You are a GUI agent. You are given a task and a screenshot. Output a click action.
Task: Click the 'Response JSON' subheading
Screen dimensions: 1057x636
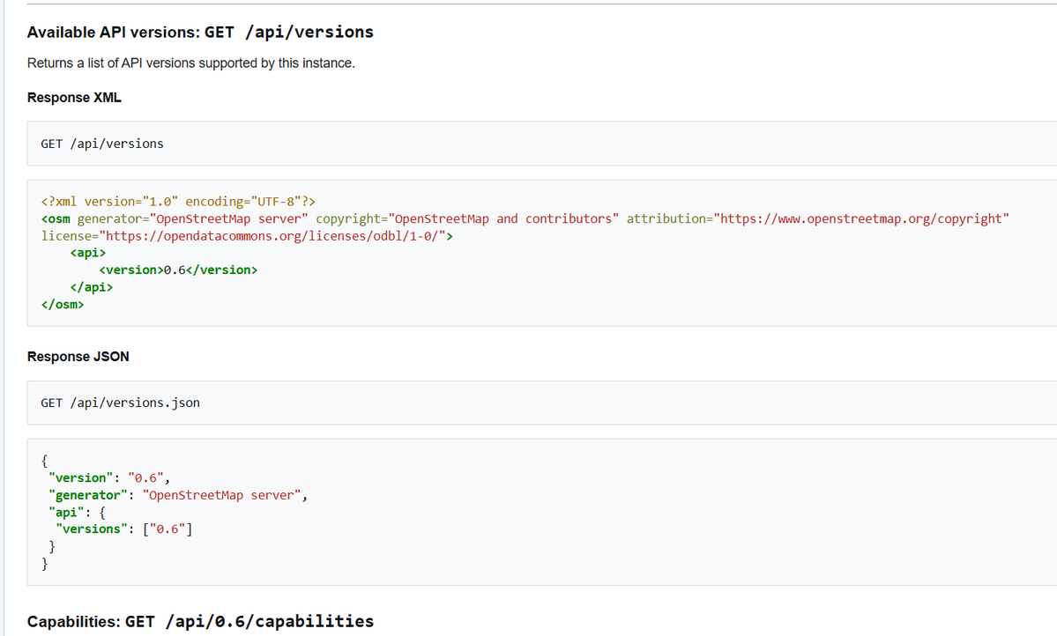point(78,357)
